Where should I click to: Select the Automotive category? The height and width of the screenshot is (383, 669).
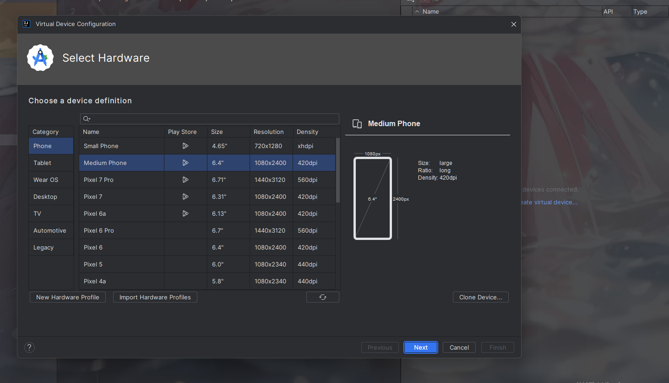coord(51,230)
